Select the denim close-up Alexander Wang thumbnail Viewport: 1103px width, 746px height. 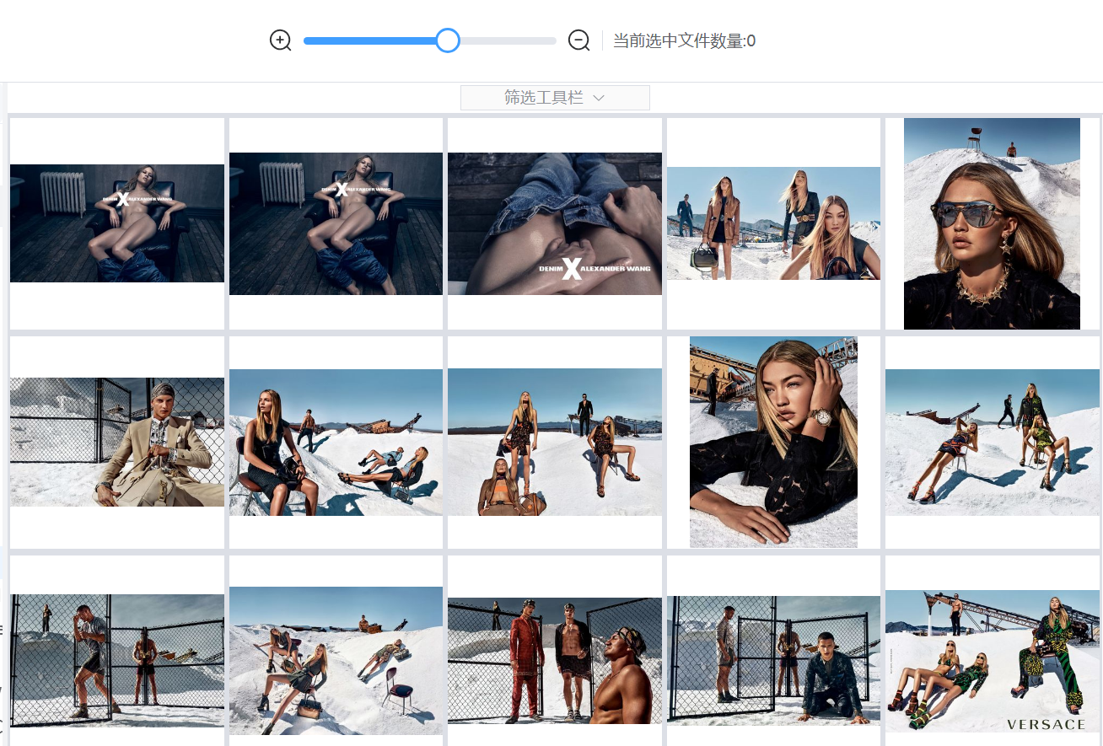pos(555,223)
